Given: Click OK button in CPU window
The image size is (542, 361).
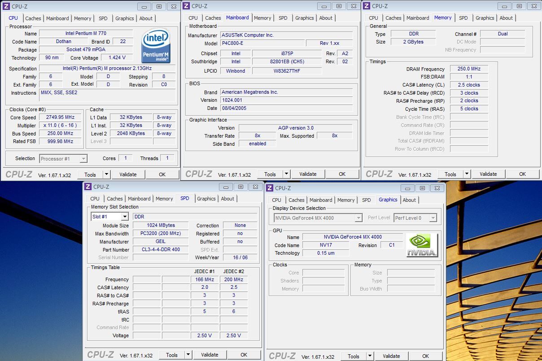Looking at the screenshot, I should pos(162,174).
